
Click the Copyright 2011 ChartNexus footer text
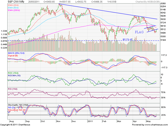(x=15, y=125)
